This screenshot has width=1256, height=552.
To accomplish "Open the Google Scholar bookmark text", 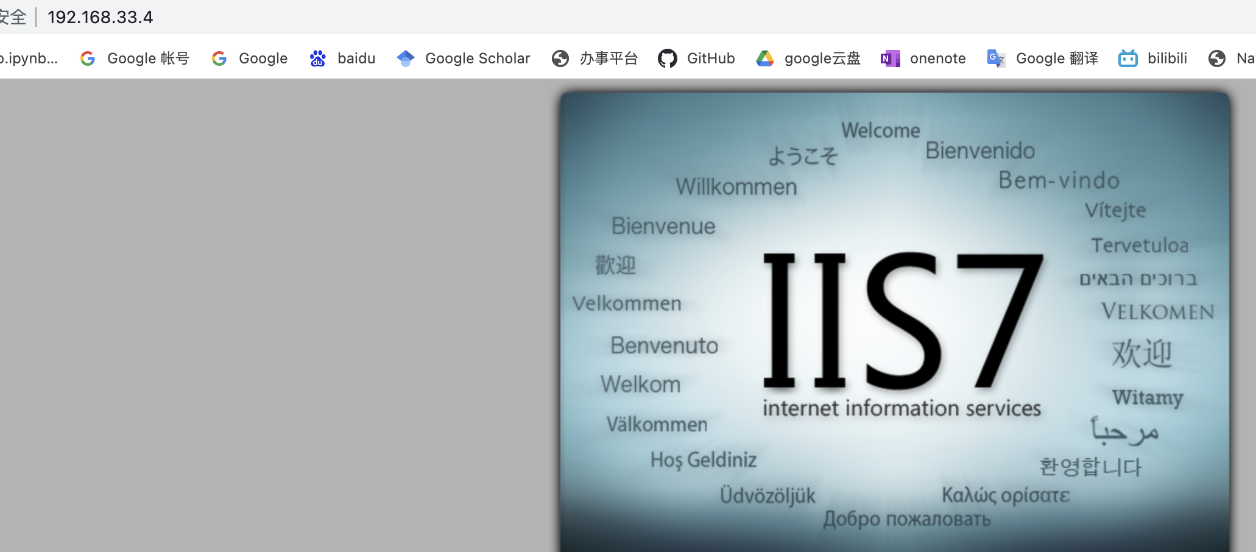I will coord(478,58).
